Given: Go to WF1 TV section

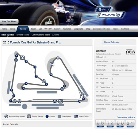Looking at the screenshot, I should pyautogui.click(x=48, y=29).
